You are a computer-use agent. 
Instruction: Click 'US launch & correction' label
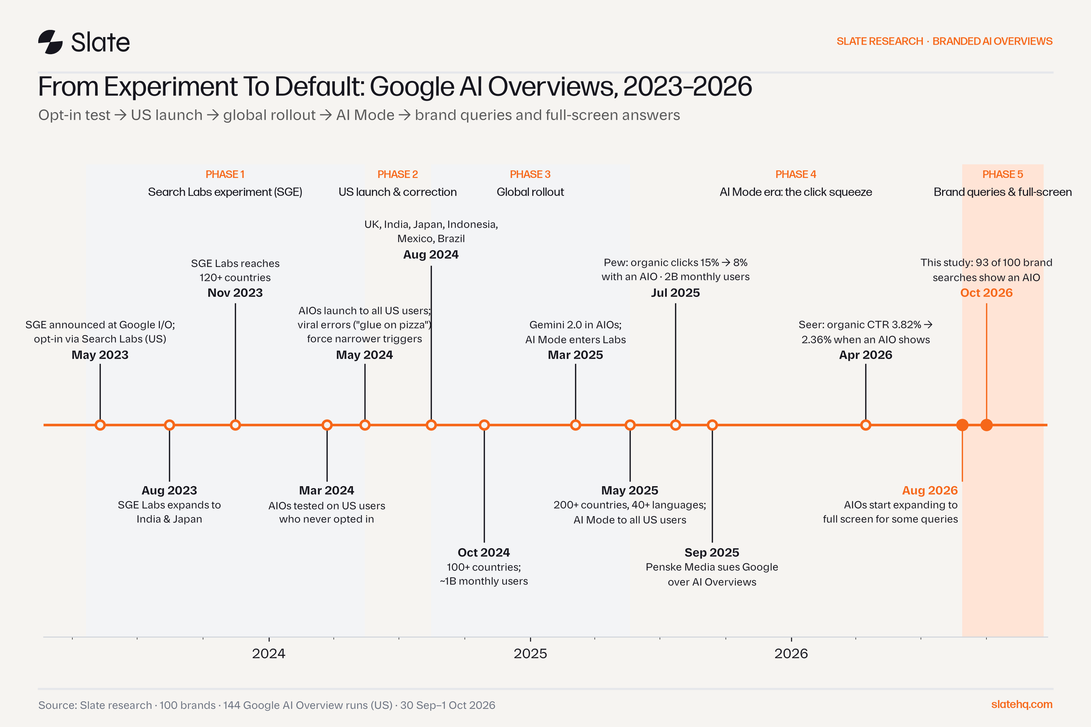pos(397,192)
